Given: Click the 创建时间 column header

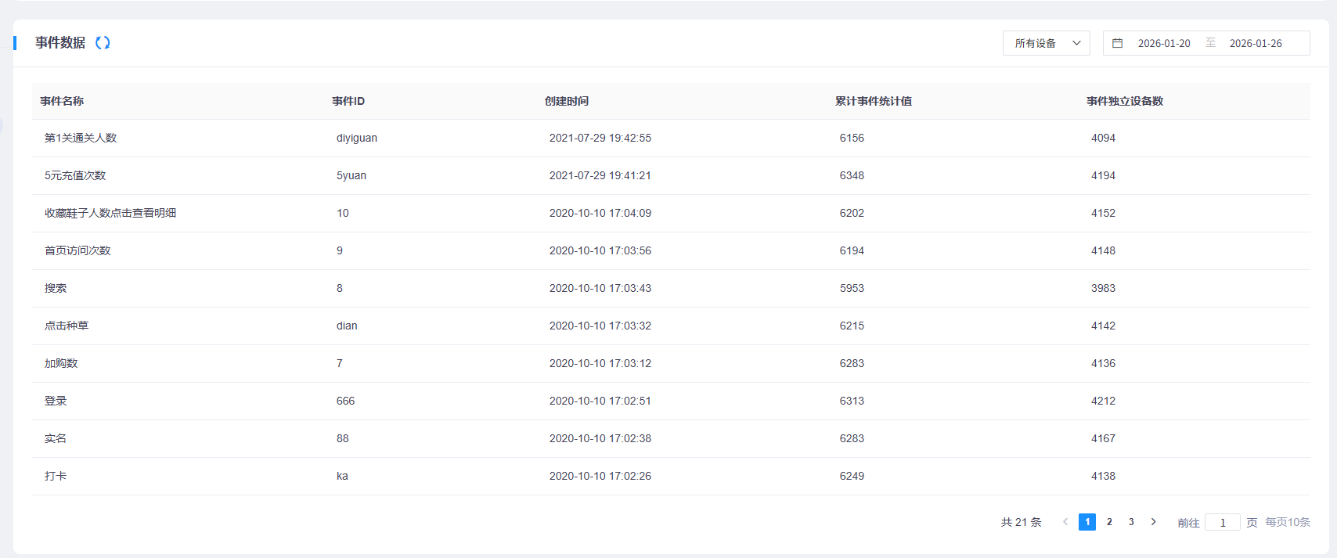Looking at the screenshot, I should [x=566, y=101].
